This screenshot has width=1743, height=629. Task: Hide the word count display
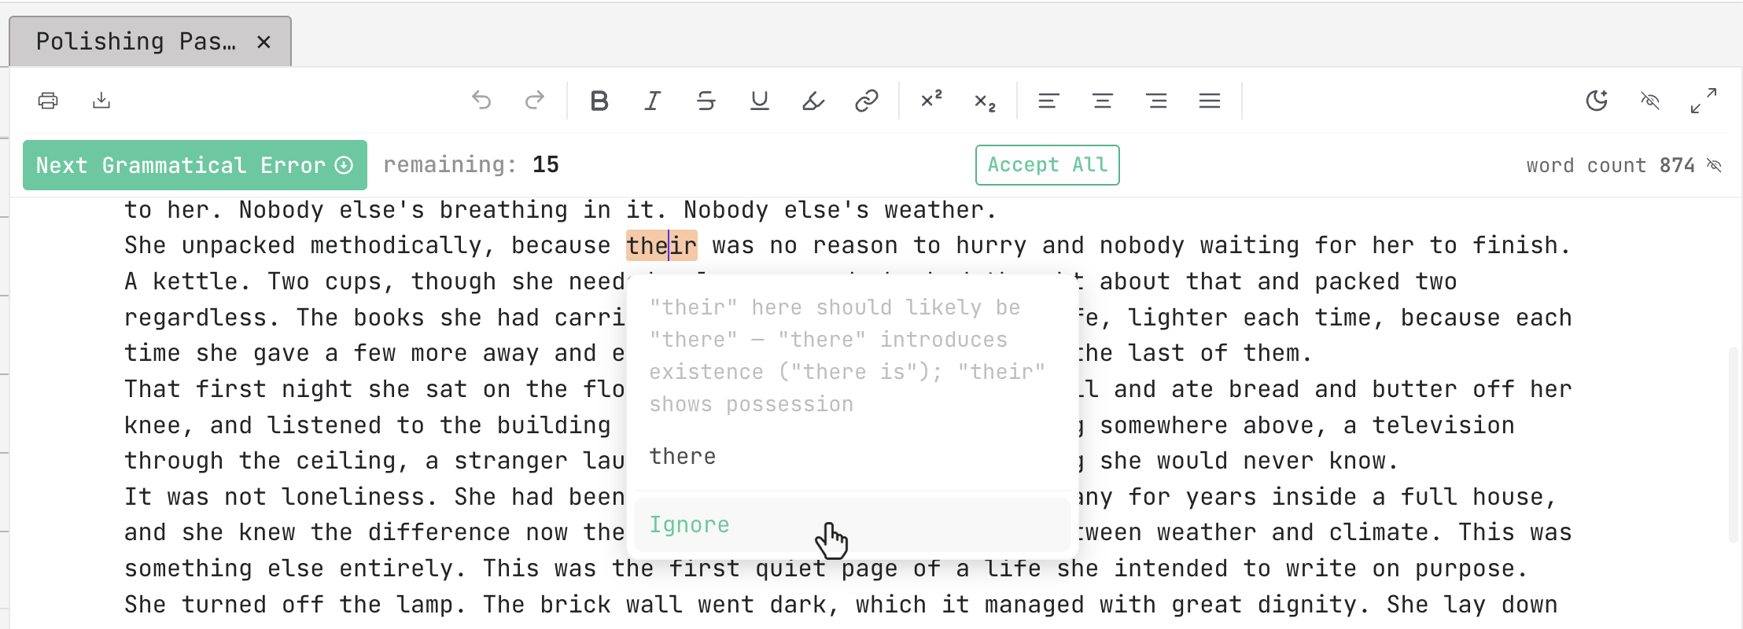pyautogui.click(x=1715, y=165)
